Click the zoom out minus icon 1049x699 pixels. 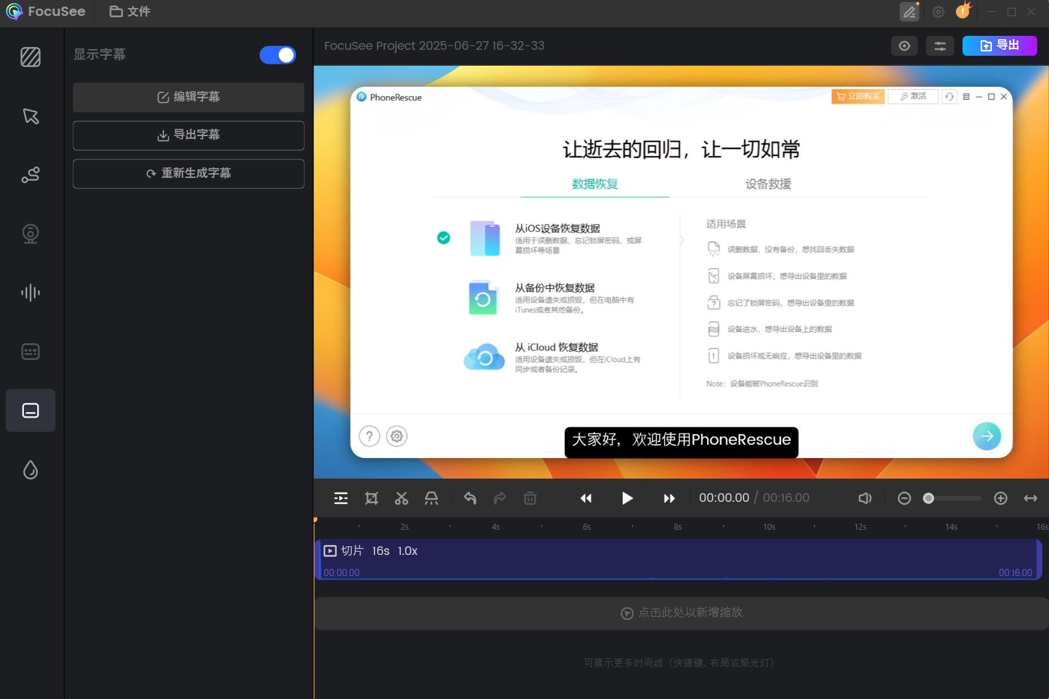point(904,498)
